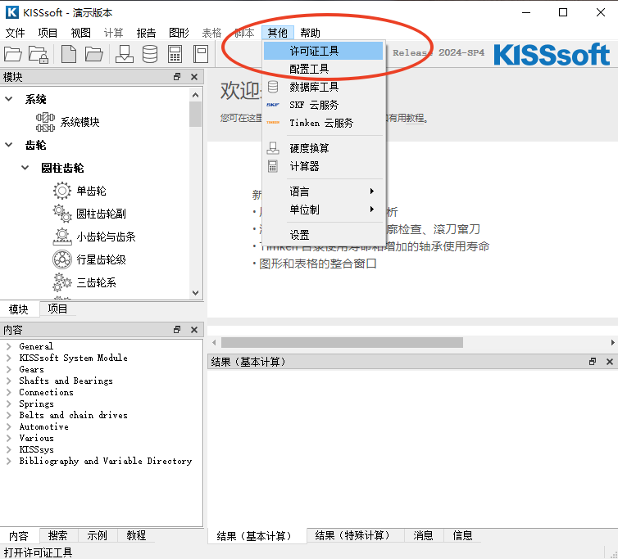This screenshot has width=618, height=559.
Task: Switch to the 项目 tab under module tree
Action: click(57, 309)
